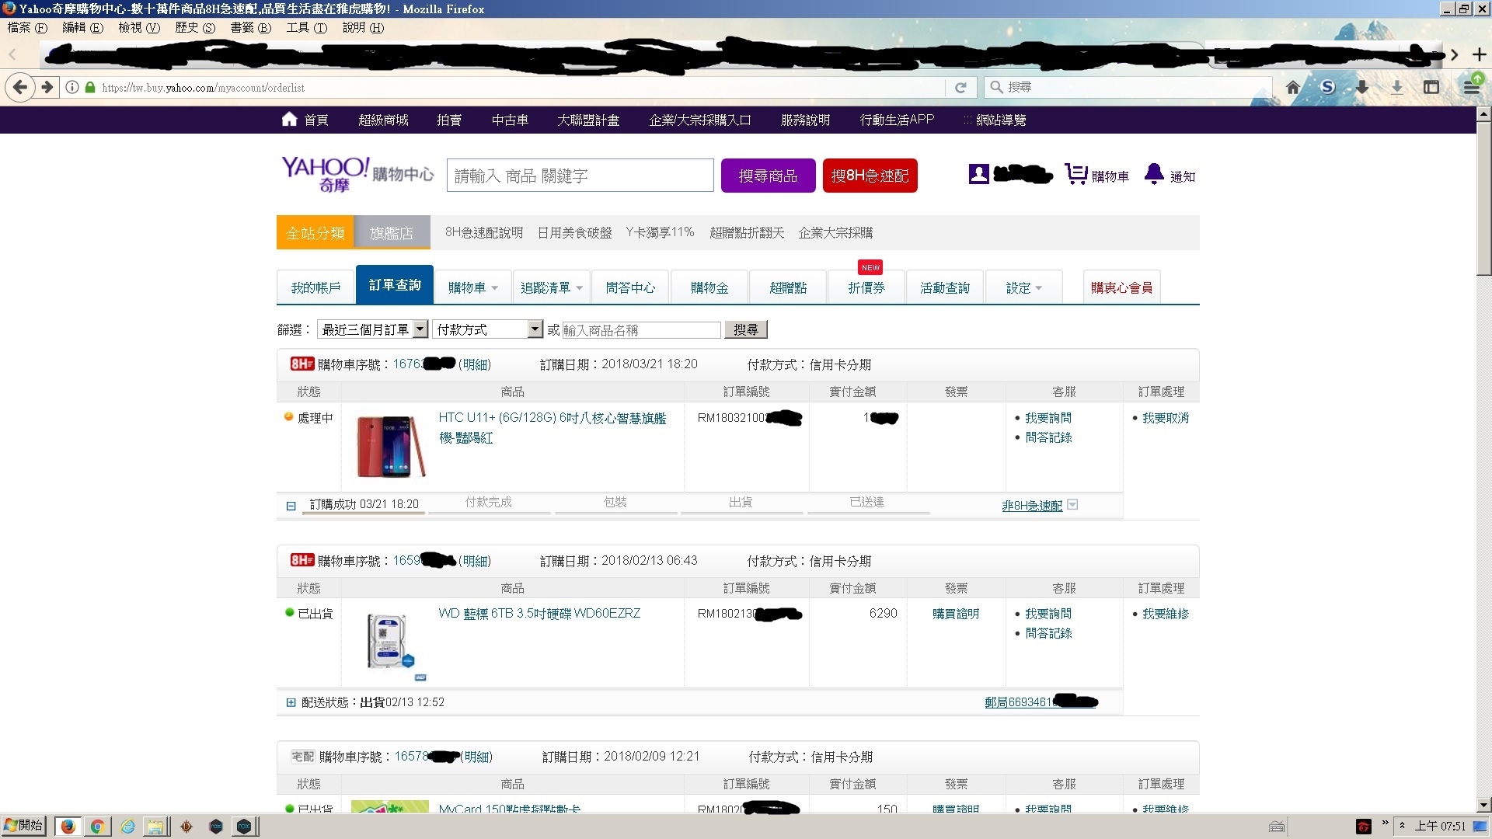Open the 檔案 menu
1492x839 pixels.
pyautogui.click(x=27, y=27)
